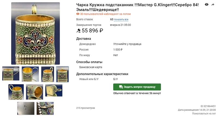The width and height of the screenshot is (218, 119).
Task: Select first thumbnail of cup with handle
Action: (11, 74)
